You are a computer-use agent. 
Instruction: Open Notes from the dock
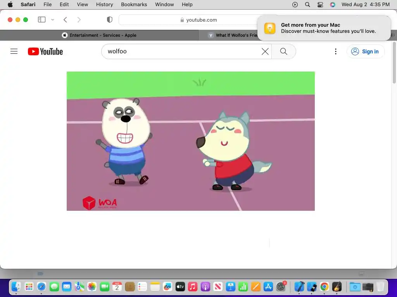(155, 287)
